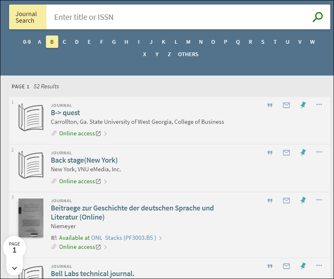Select letter C in alphabet filter

click(x=64, y=42)
